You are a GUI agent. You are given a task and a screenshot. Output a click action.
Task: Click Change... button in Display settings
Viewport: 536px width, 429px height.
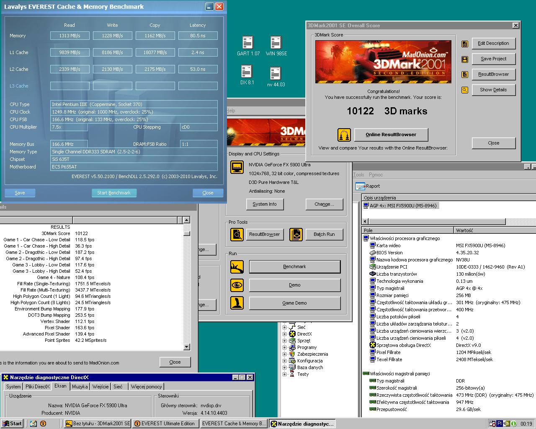[x=325, y=204]
